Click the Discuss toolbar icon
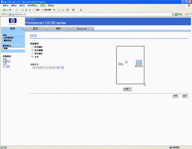Image resolution: width=192 pixels, height=149 pixels. [x=73, y=10]
